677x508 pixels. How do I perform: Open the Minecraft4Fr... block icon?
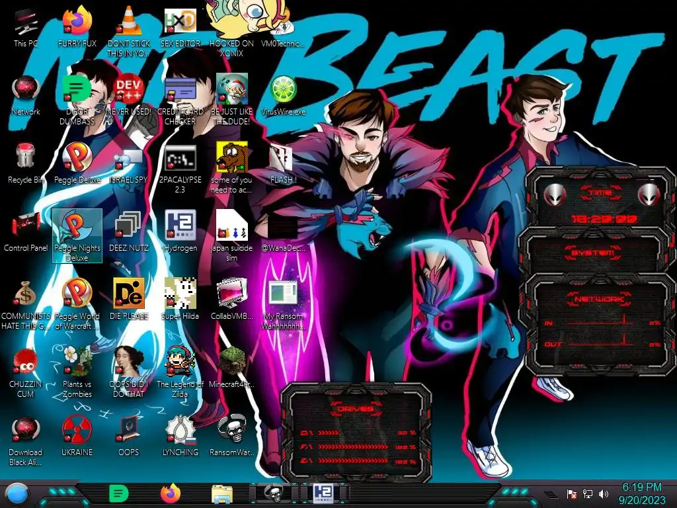click(231, 368)
